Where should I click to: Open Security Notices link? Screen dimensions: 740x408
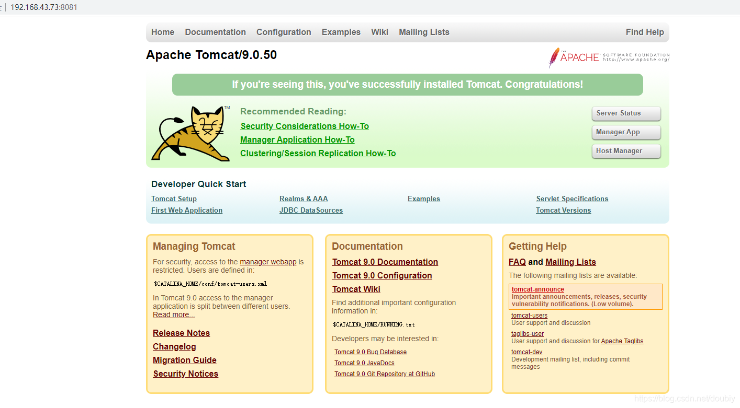pyautogui.click(x=185, y=374)
